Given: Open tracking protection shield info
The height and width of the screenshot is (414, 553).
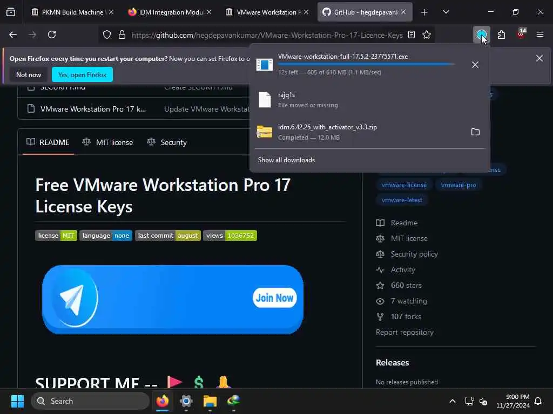Looking at the screenshot, I should 107,35.
